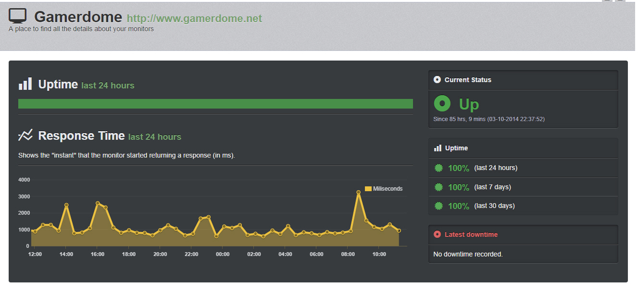
Task: Toggle the Miliseconds legend yellow swatch
Action: coord(368,189)
